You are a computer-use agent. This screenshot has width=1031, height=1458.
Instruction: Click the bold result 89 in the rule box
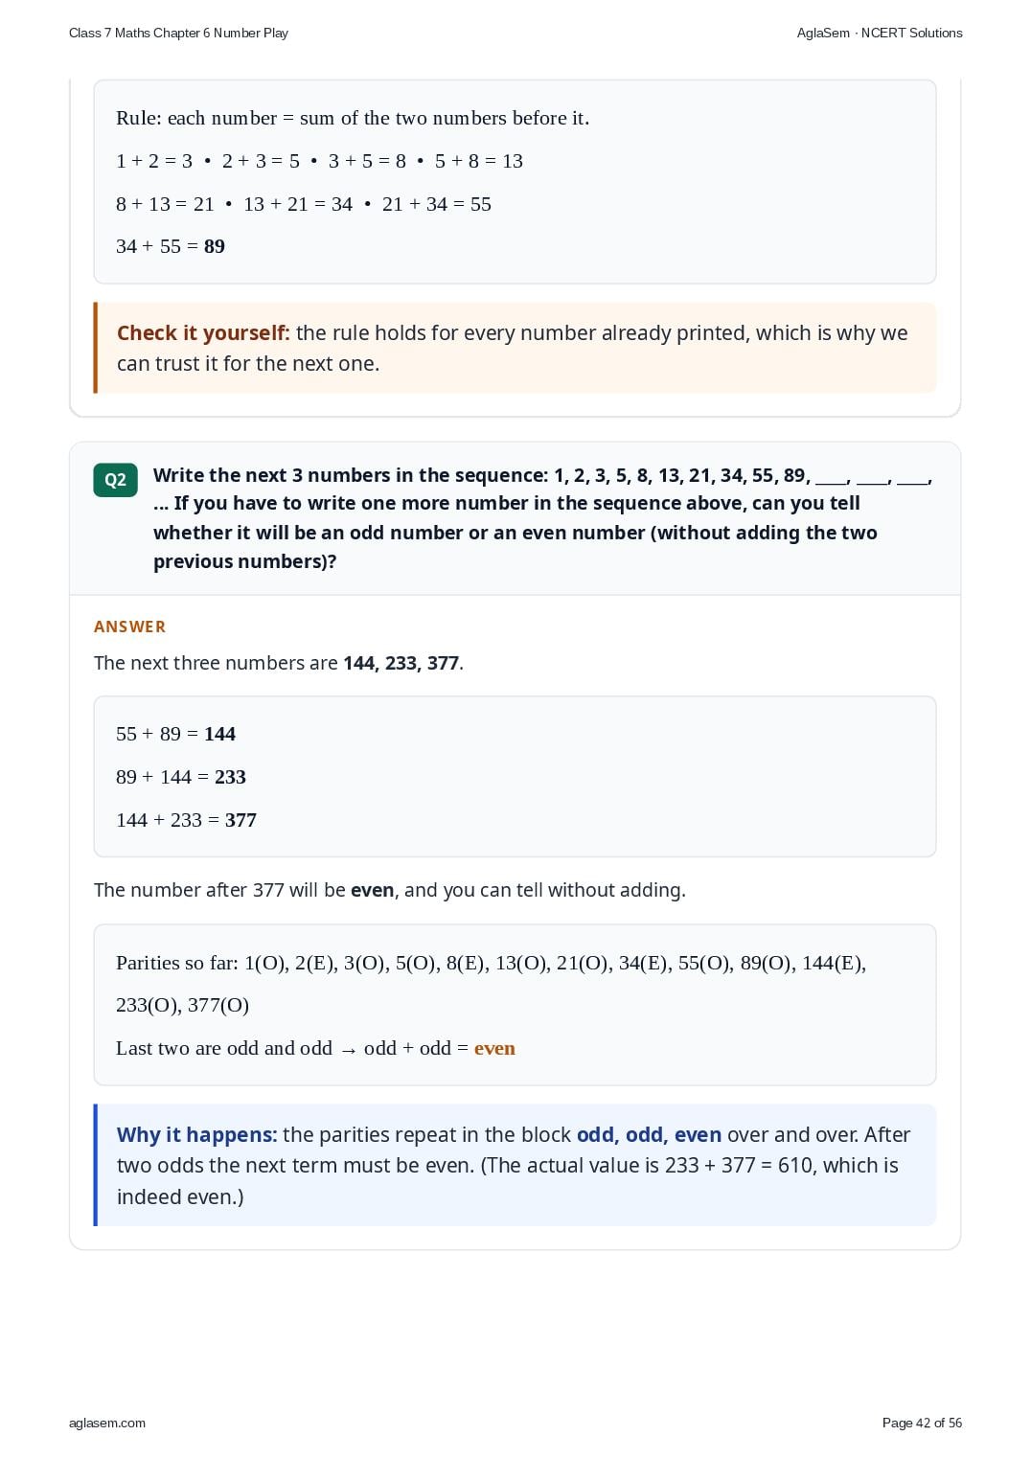[x=215, y=246]
